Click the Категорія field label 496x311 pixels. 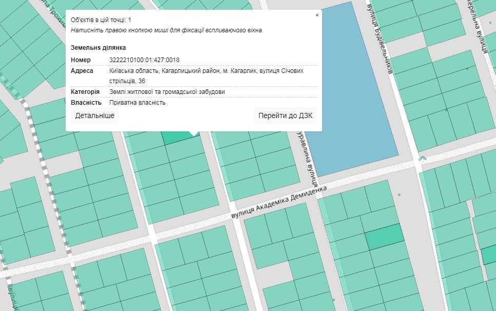click(x=85, y=92)
